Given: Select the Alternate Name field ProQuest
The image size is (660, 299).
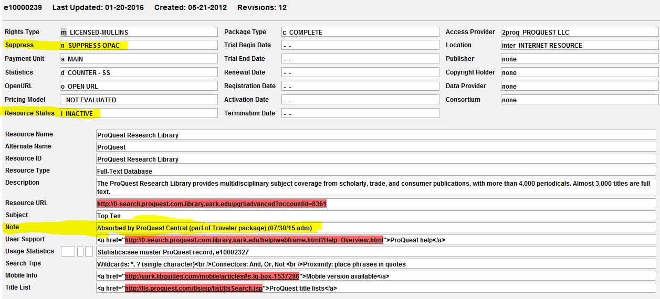Looking at the screenshot, I should coord(376,147).
